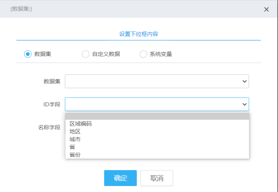Click the ID字段 label
The height and width of the screenshot is (192, 278).
(x=52, y=104)
